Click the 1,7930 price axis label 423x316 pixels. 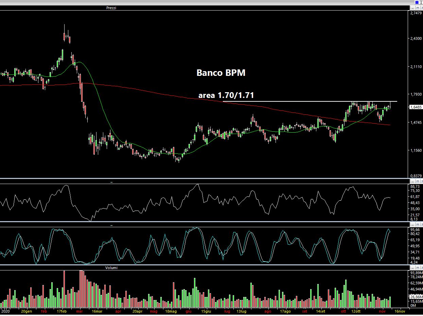(x=416, y=94)
